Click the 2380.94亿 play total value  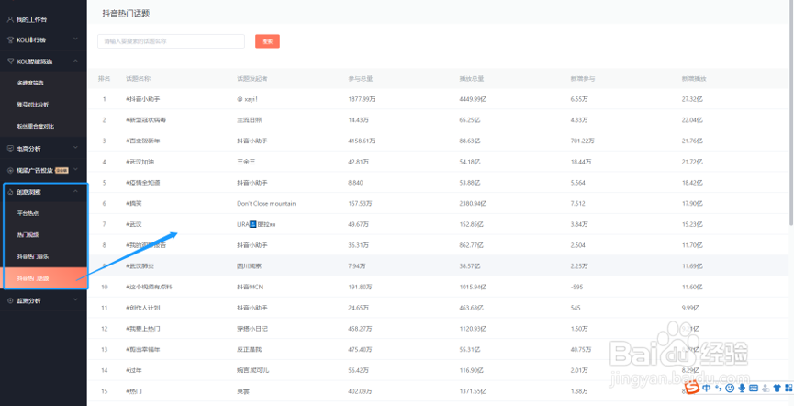473,203
